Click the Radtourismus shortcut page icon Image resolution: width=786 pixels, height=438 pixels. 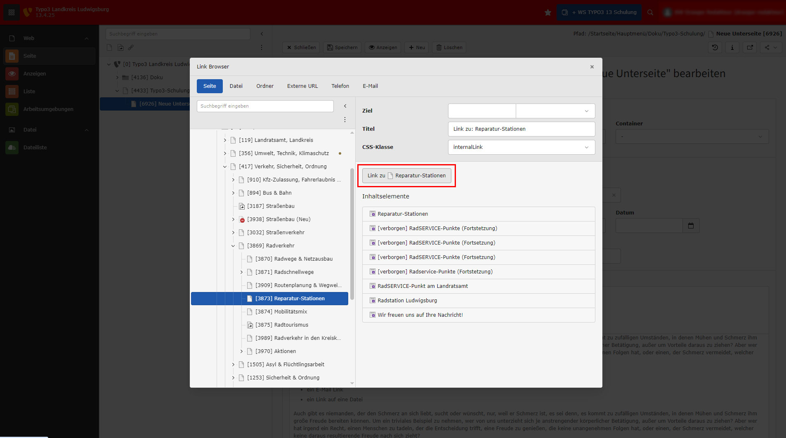point(250,325)
